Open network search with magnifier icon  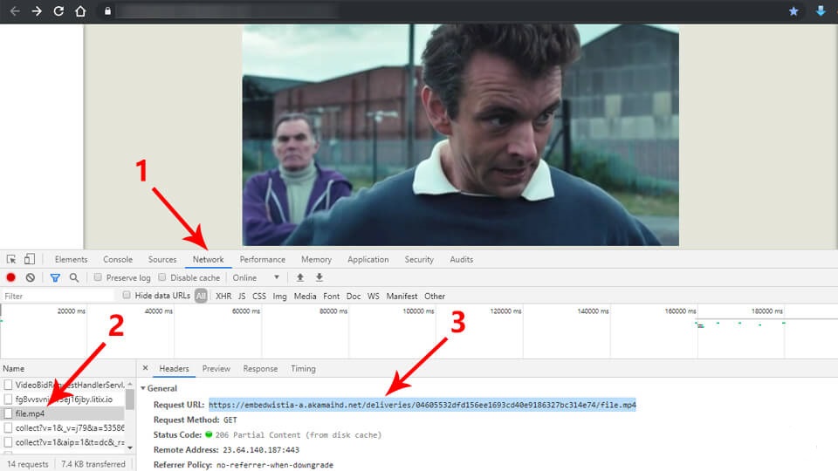tap(74, 277)
